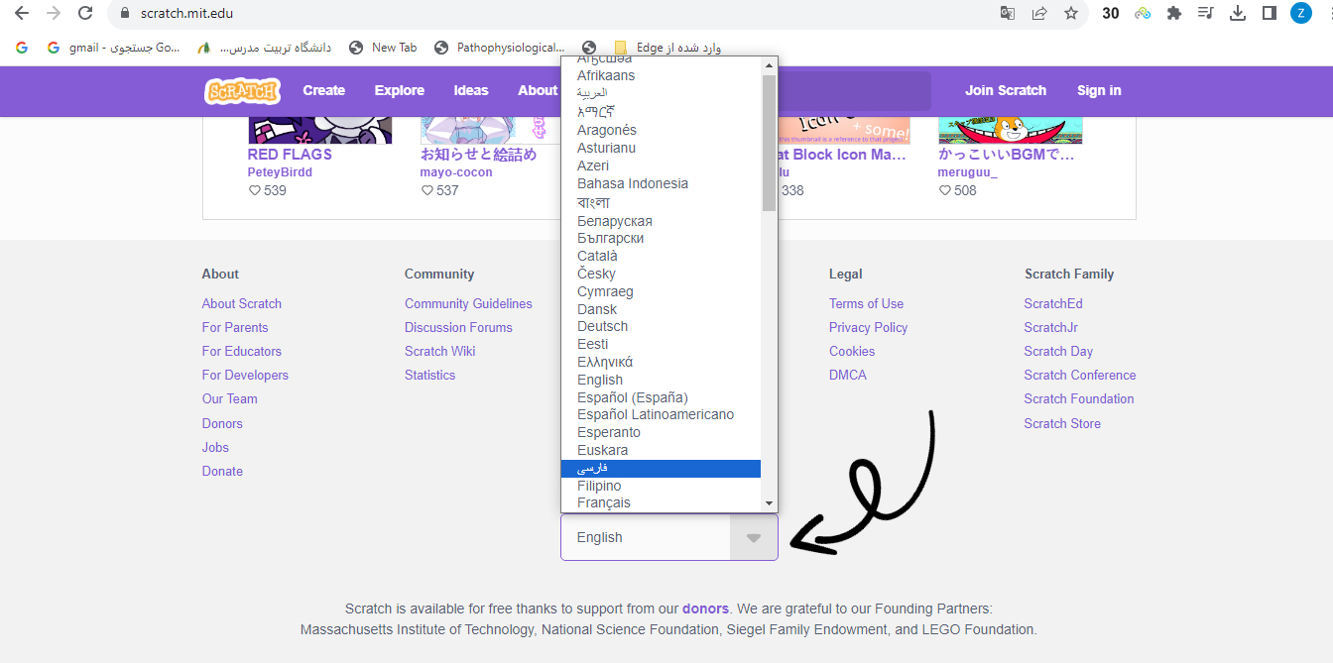The height and width of the screenshot is (663, 1333).
Task: Choose Deutsch in the language list
Action: [661, 326]
